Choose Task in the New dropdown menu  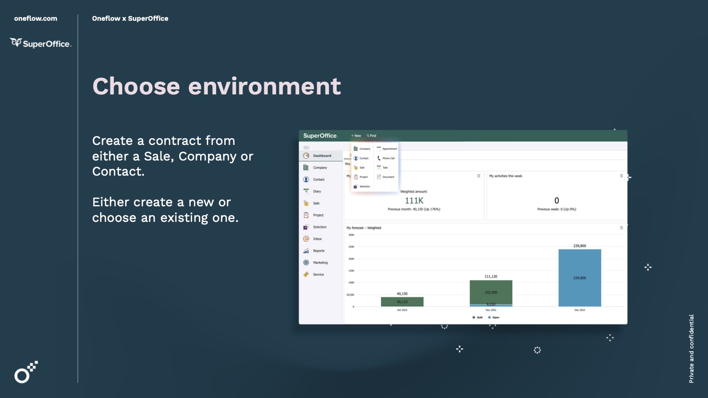382,168
